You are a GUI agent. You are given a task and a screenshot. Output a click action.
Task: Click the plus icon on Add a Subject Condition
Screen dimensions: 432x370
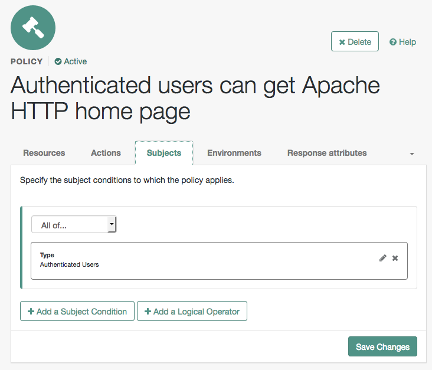pyautogui.click(x=31, y=312)
